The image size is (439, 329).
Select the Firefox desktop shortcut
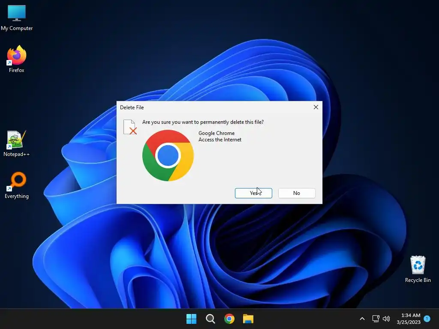[17, 59]
